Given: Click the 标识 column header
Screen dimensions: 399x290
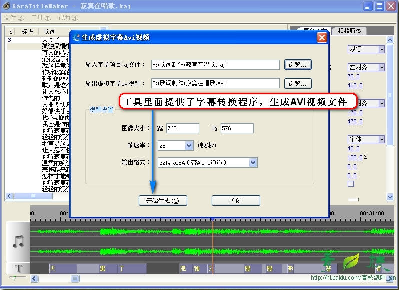Looking at the screenshot, I should (x=27, y=31).
